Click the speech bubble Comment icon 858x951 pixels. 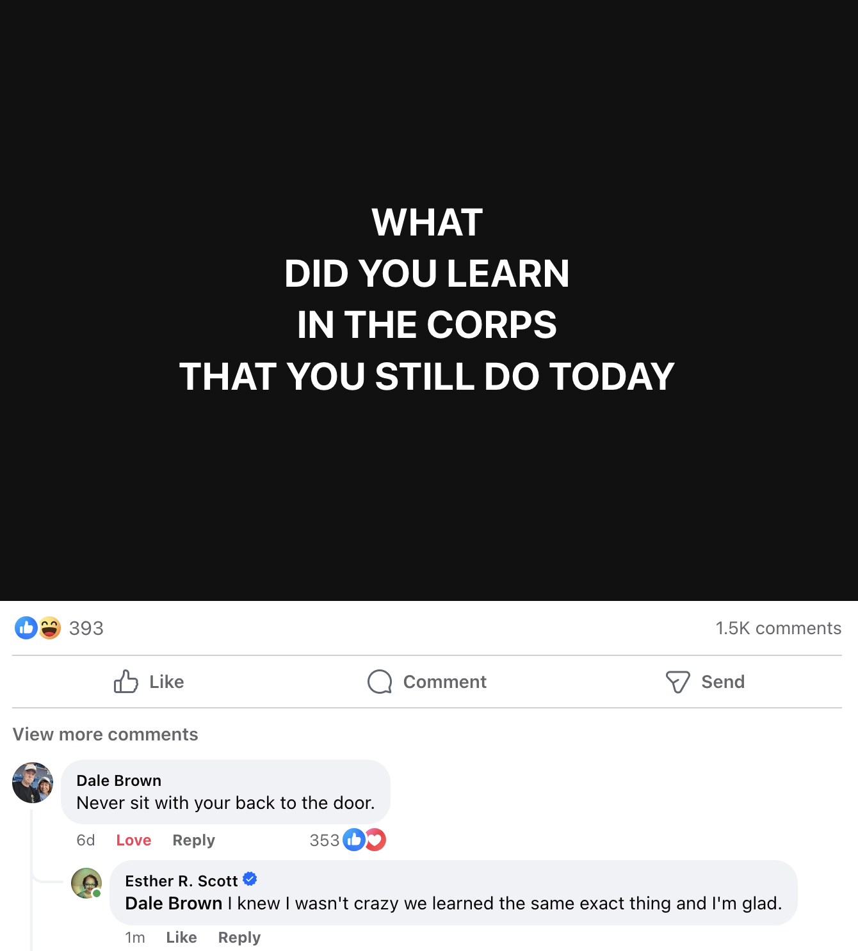(380, 682)
